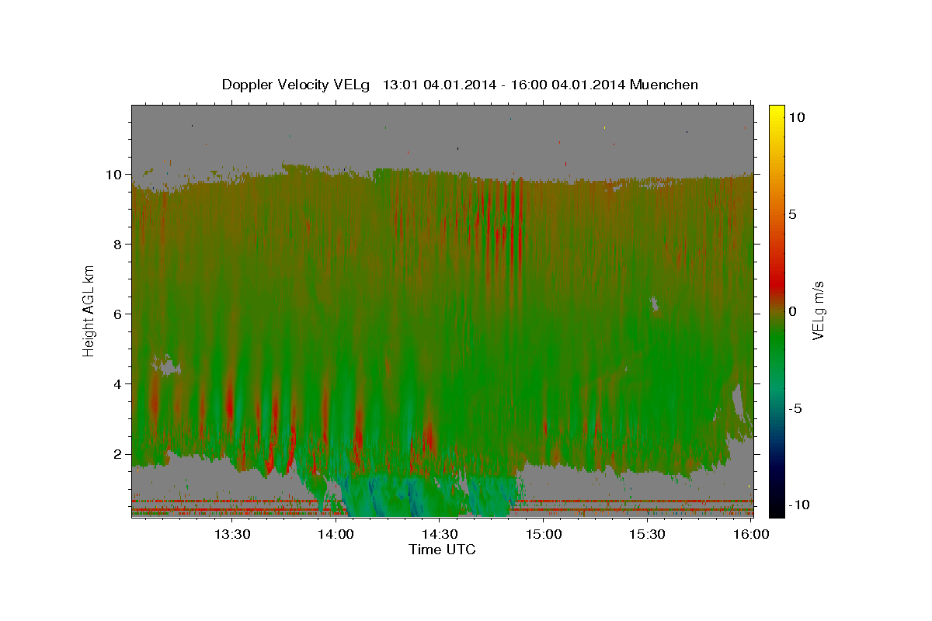The height and width of the screenshot is (621, 932).
Task: Click the colorbar tick label 10
Action: tap(796, 117)
